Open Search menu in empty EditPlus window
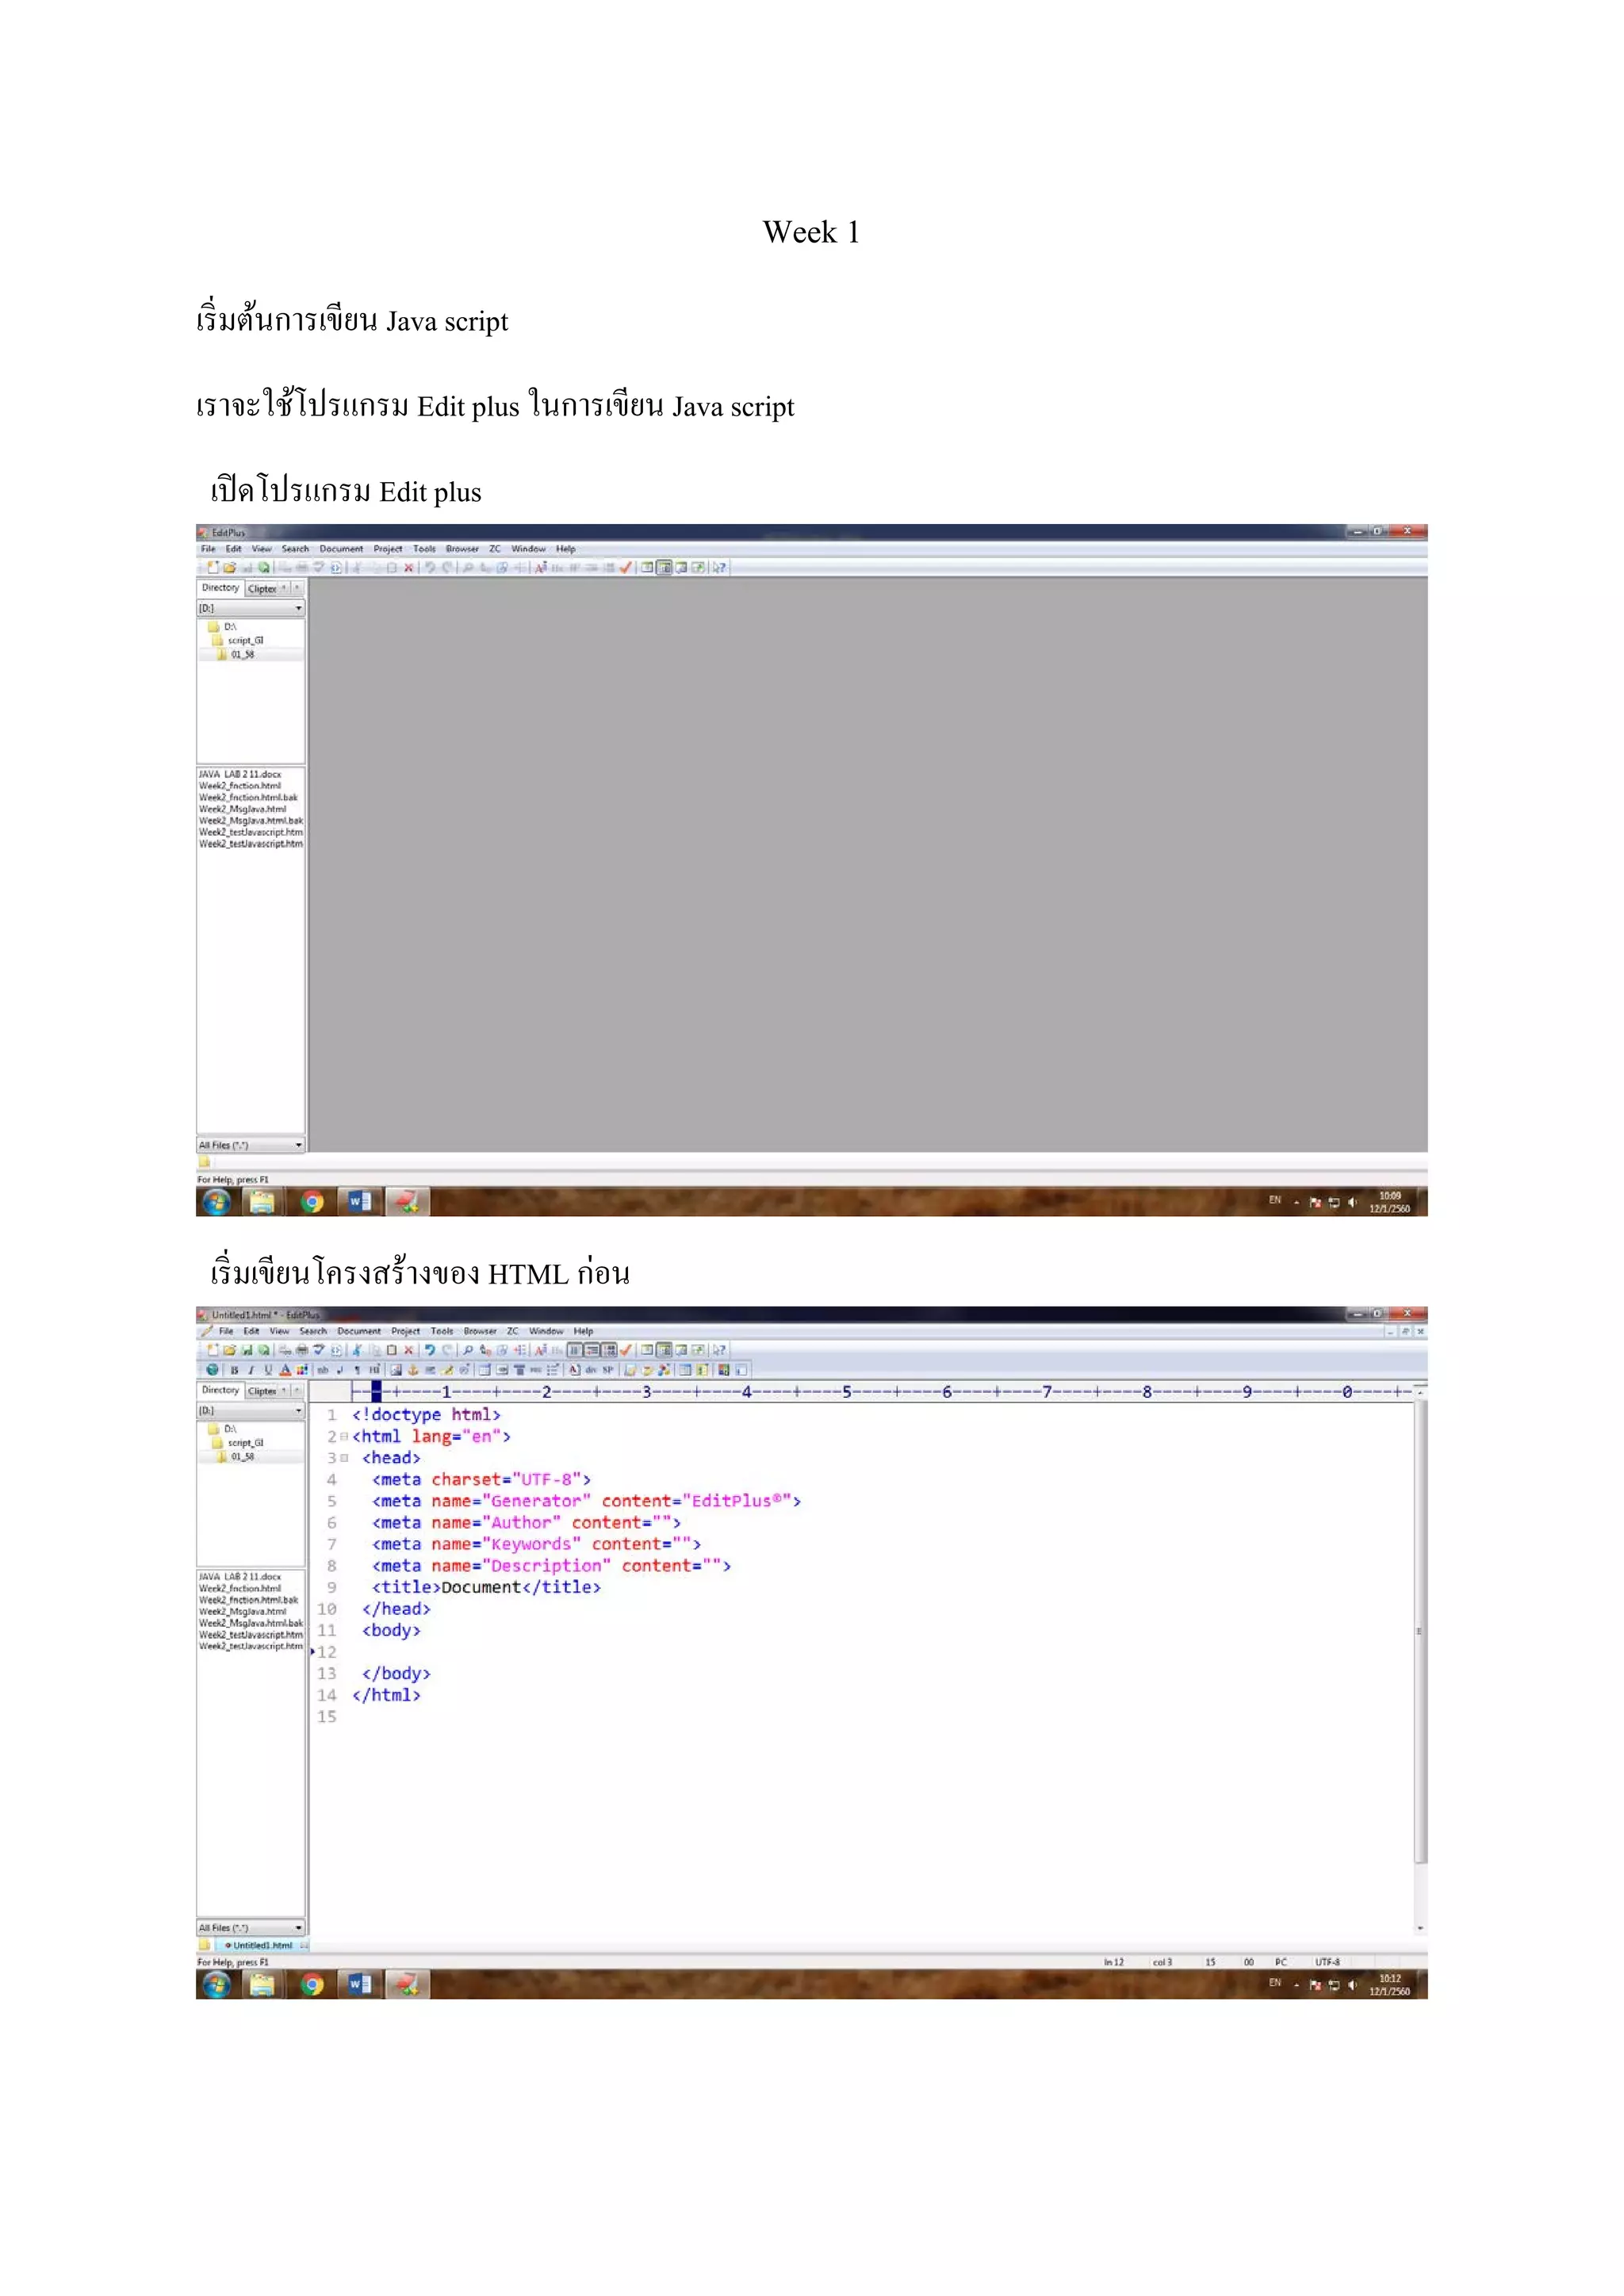 [x=295, y=549]
